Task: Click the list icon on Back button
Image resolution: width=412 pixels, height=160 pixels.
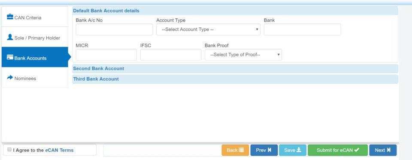Action: pos(241,150)
